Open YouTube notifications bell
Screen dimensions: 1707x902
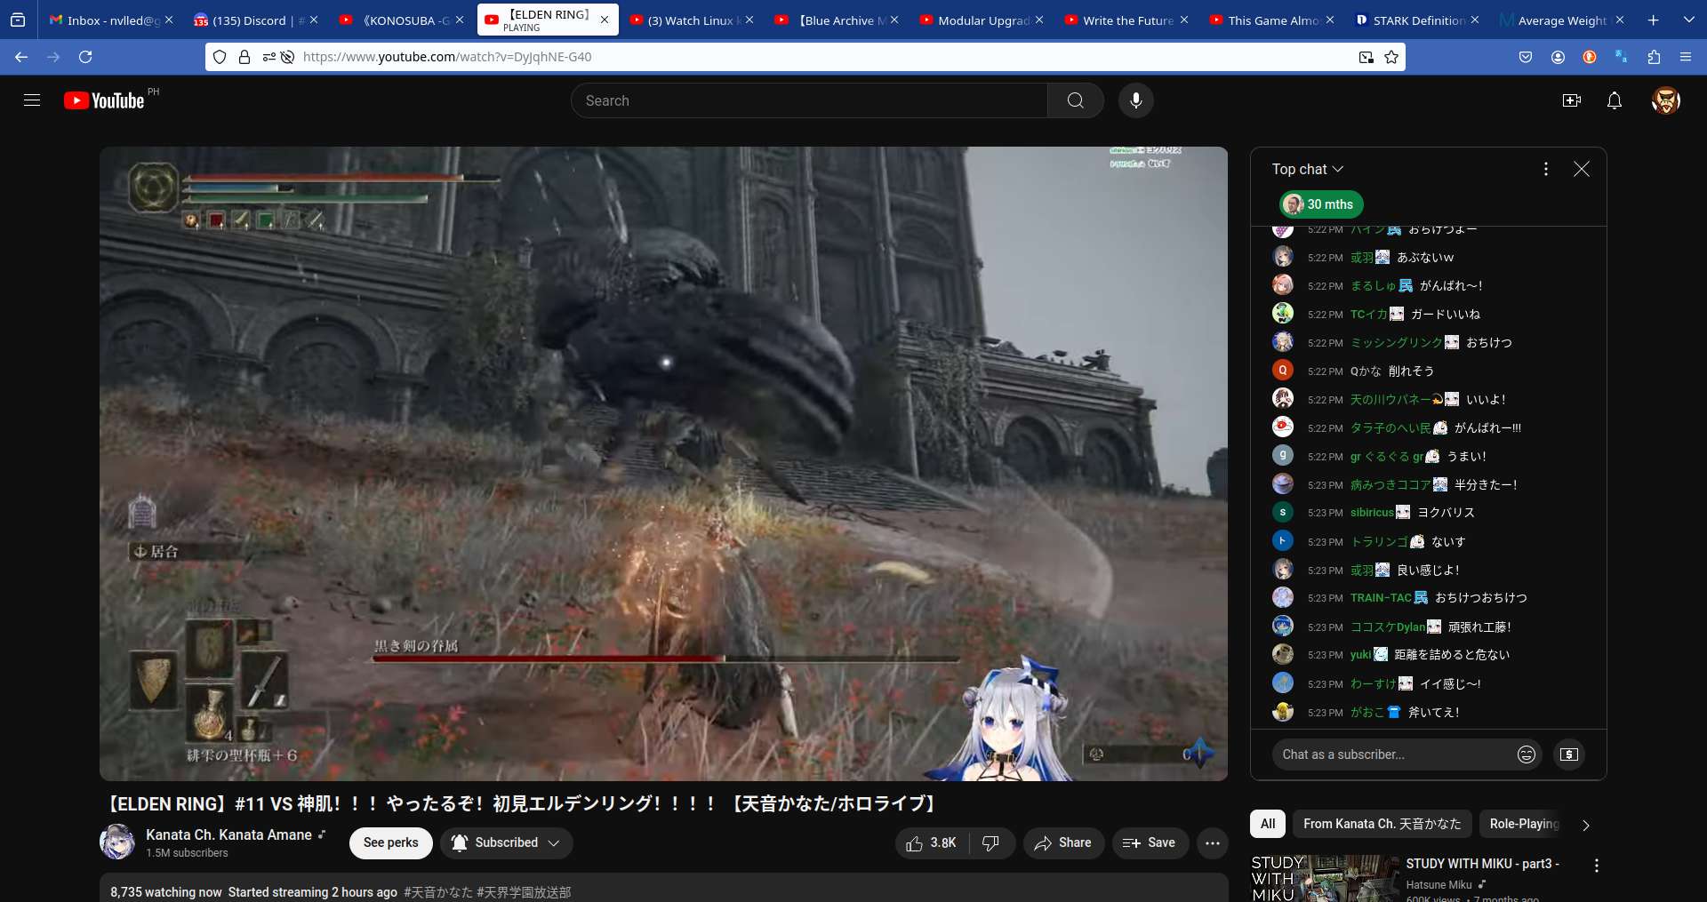(x=1615, y=100)
